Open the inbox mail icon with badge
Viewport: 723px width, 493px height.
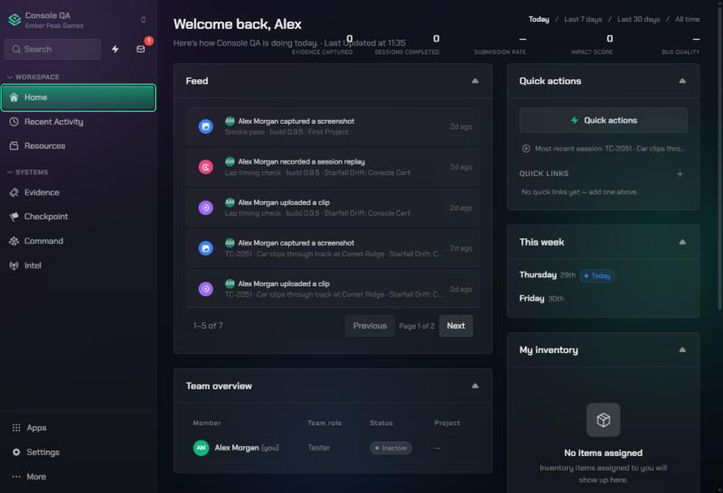(141, 49)
